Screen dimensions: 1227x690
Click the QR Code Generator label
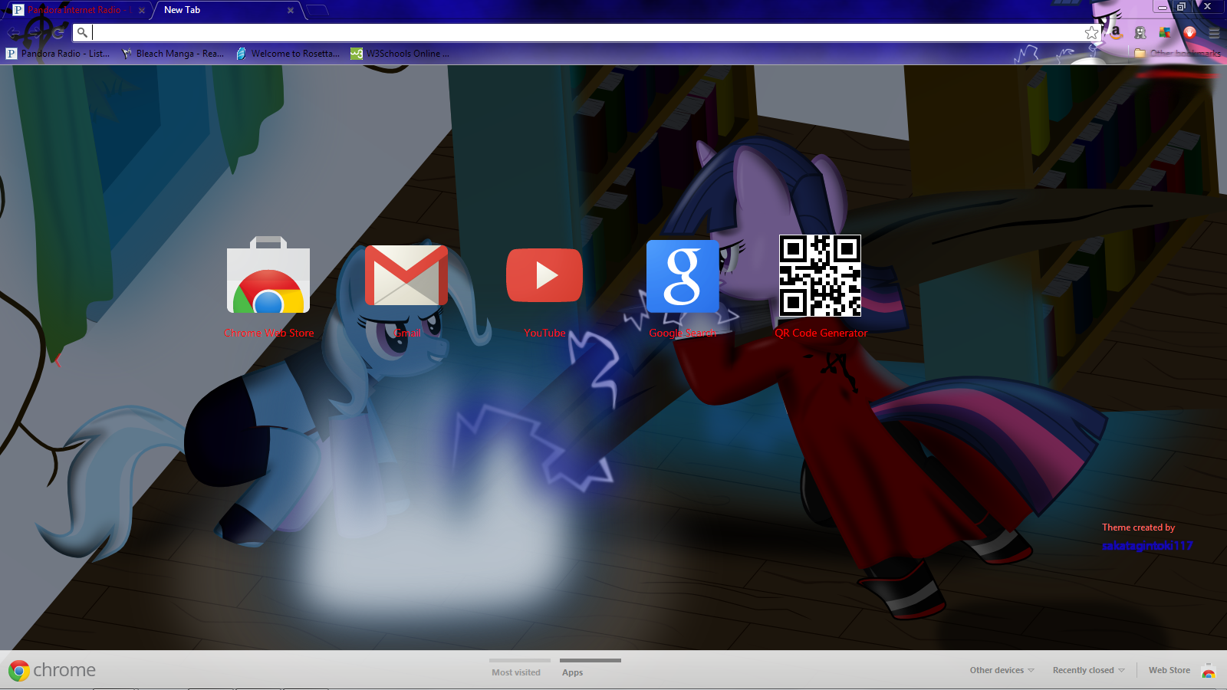coord(821,333)
